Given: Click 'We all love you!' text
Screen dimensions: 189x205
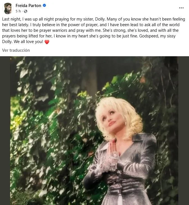Looking at the screenshot, I should click(x=28, y=42).
